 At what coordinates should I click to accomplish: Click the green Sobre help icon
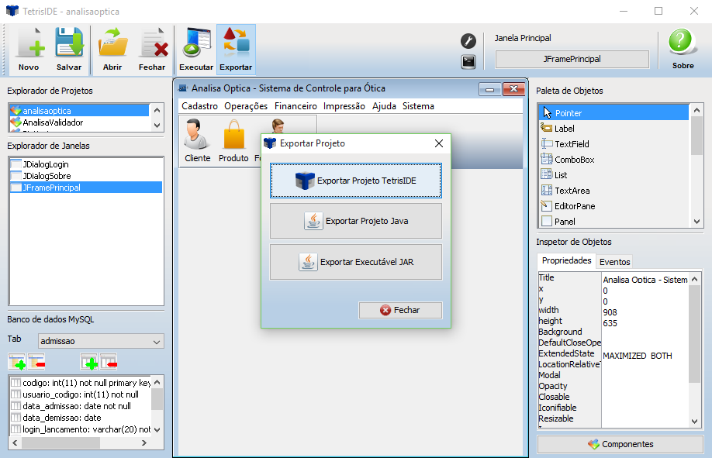coord(683,49)
